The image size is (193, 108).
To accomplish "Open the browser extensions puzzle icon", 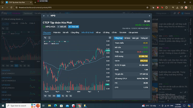I will 167,8.
